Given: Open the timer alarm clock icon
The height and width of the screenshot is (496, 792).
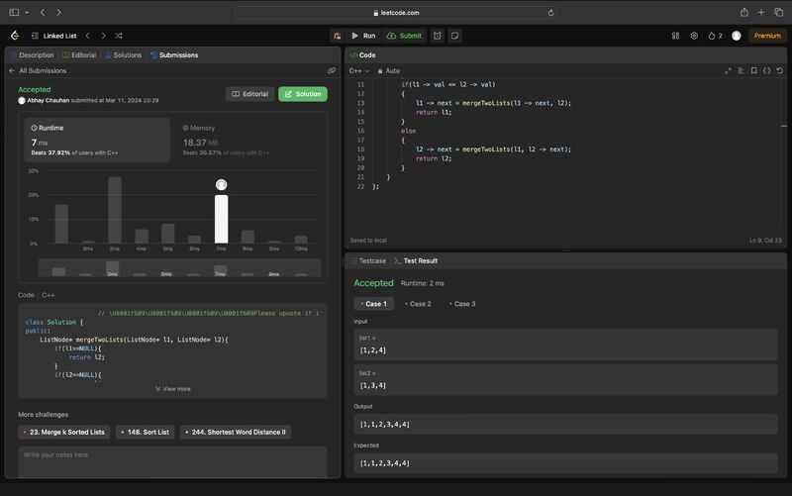Looking at the screenshot, I should (x=439, y=36).
